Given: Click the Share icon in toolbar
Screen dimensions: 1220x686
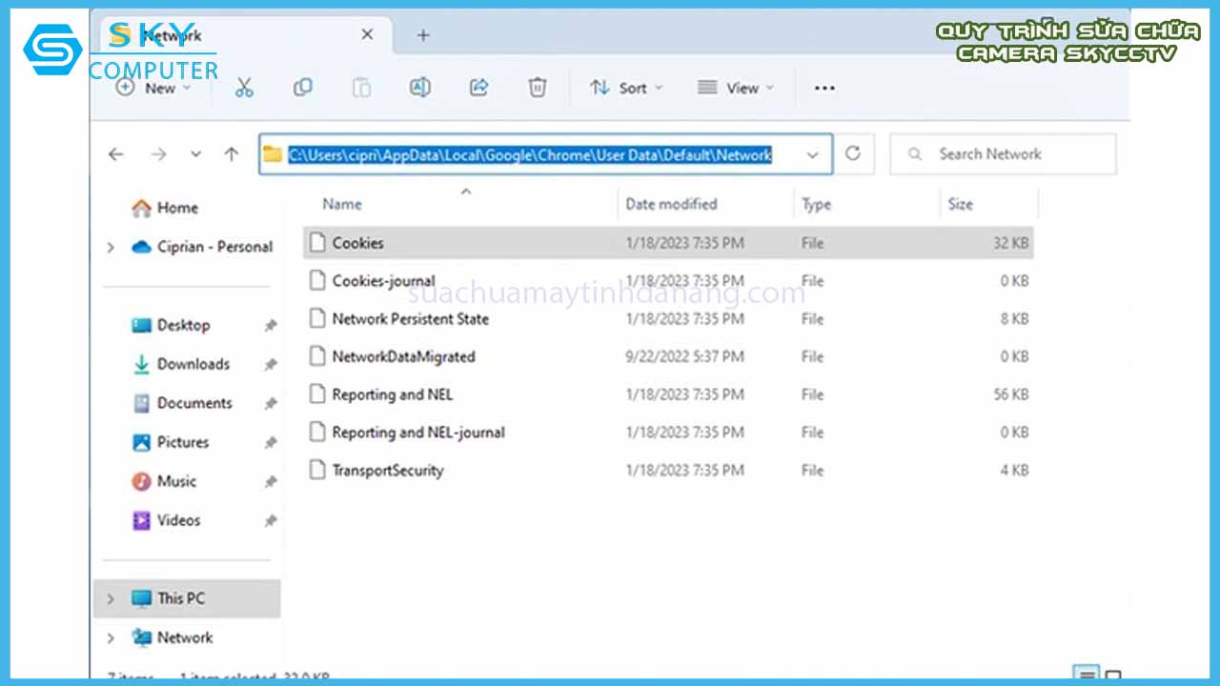Looking at the screenshot, I should [478, 88].
